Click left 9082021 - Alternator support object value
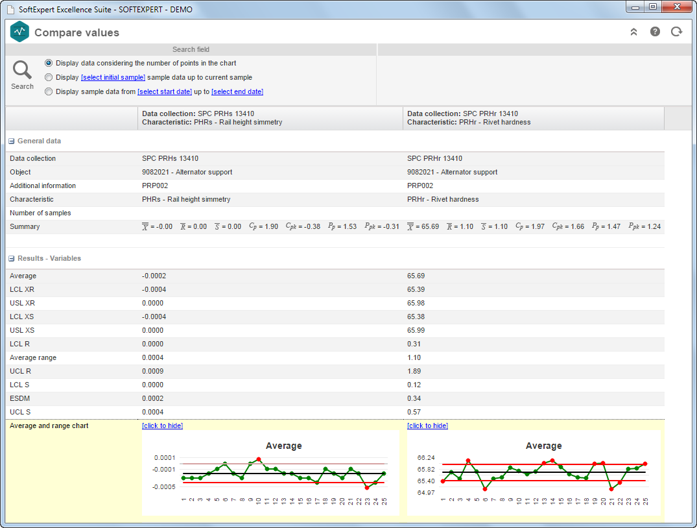The image size is (697, 528). (x=187, y=172)
